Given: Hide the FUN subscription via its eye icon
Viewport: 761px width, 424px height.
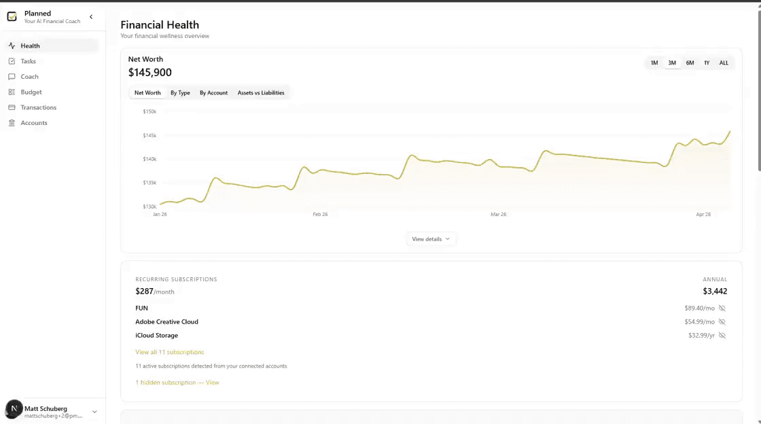Looking at the screenshot, I should click(x=722, y=308).
